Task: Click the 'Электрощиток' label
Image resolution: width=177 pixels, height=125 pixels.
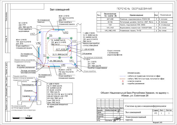Action: [x=27, y=84]
